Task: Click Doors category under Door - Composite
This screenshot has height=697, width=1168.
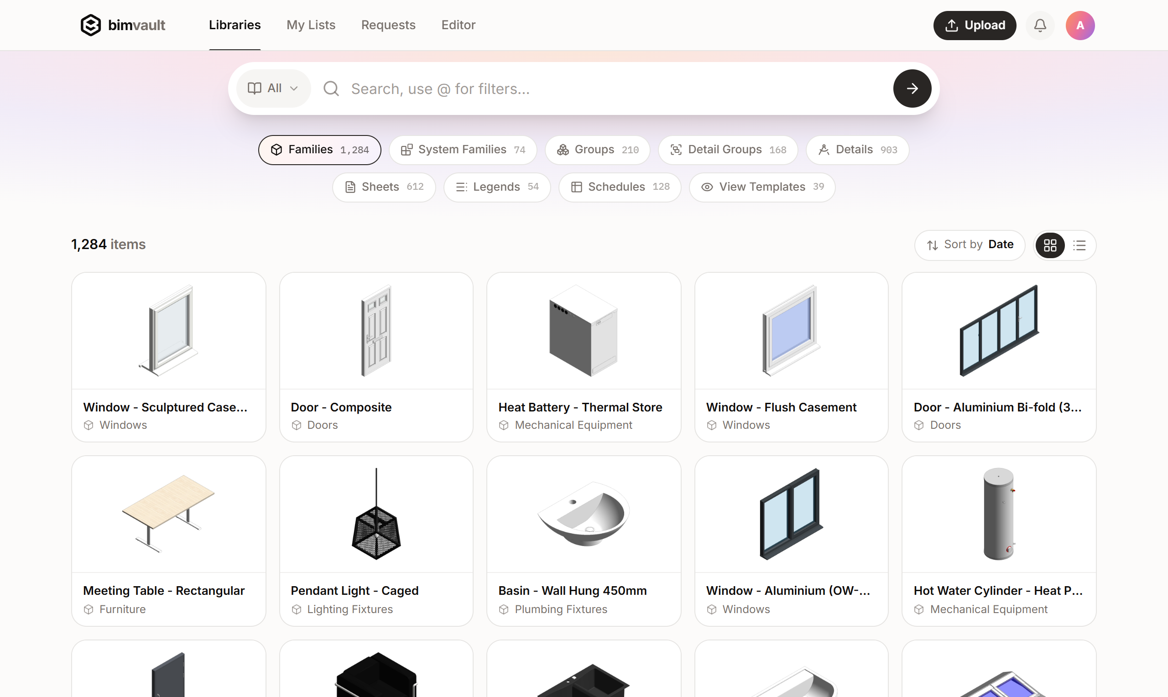Action: point(323,425)
